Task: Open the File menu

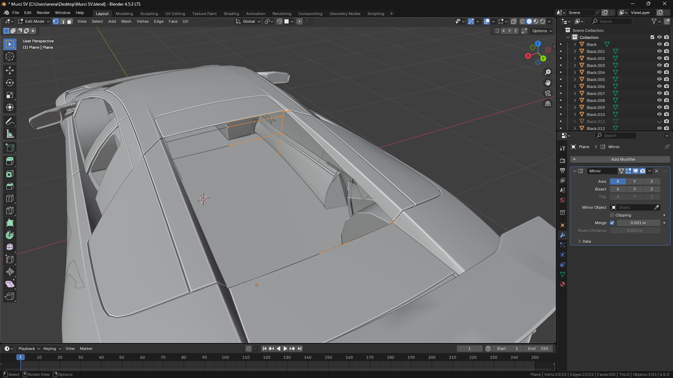Action: pos(15,13)
